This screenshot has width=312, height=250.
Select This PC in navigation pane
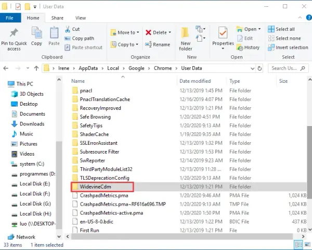click(20, 84)
